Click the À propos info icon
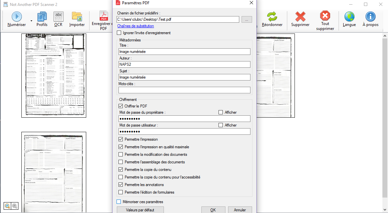 pyautogui.click(x=370, y=16)
